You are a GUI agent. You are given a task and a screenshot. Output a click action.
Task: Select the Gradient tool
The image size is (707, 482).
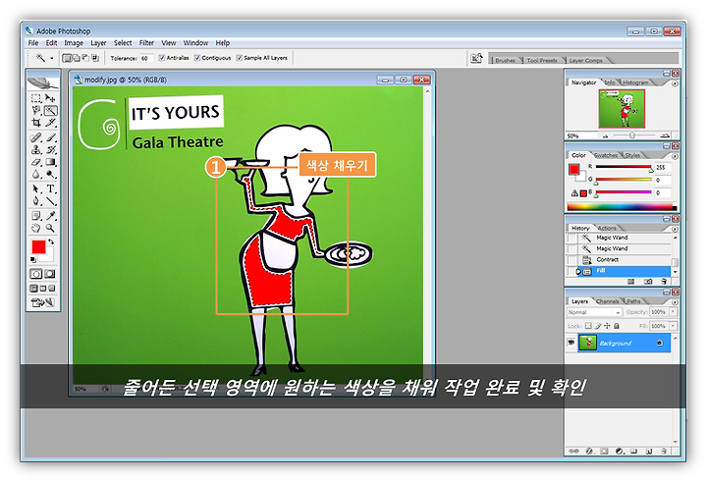(50, 162)
